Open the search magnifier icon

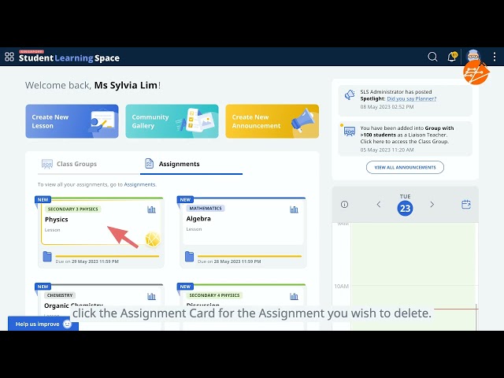click(x=432, y=57)
